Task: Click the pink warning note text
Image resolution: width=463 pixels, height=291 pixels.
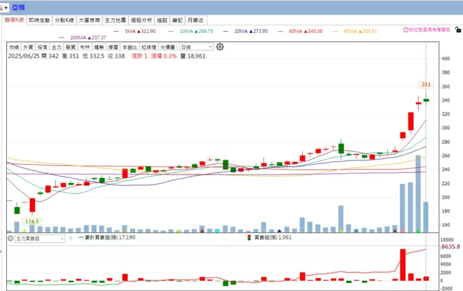Action: [x=430, y=30]
